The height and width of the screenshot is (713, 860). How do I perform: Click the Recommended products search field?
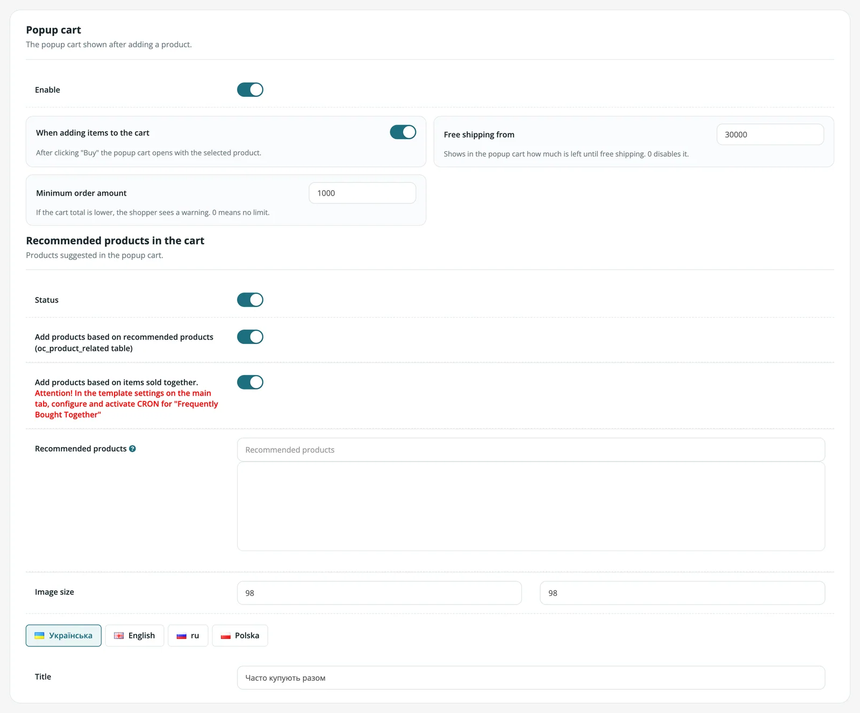click(x=531, y=450)
